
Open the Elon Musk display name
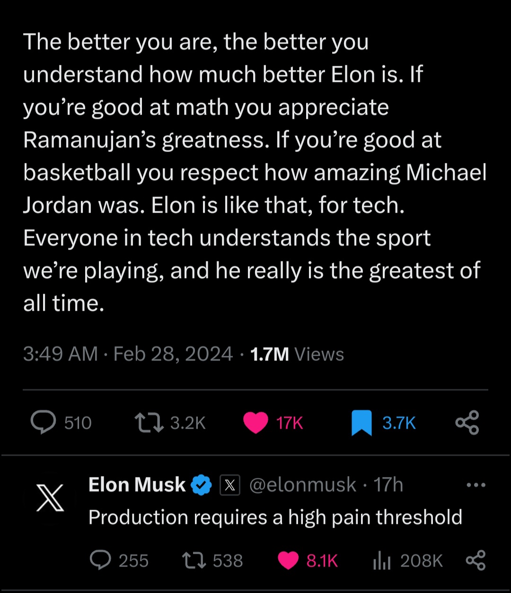(x=137, y=485)
